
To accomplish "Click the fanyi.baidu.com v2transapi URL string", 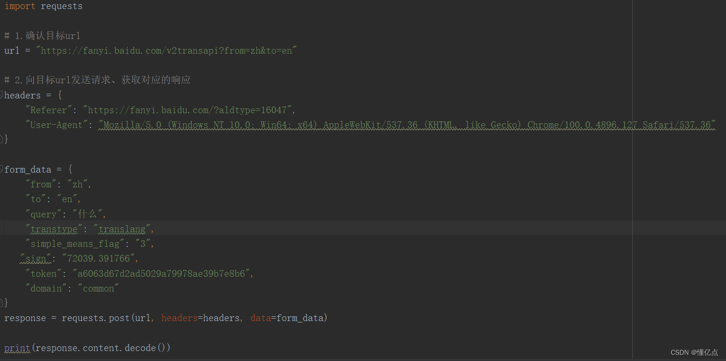I will [167, 50].
